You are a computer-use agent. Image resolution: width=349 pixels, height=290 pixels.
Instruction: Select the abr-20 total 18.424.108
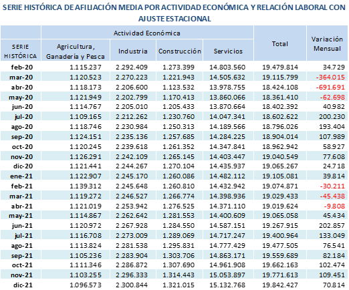coord(280,87)
